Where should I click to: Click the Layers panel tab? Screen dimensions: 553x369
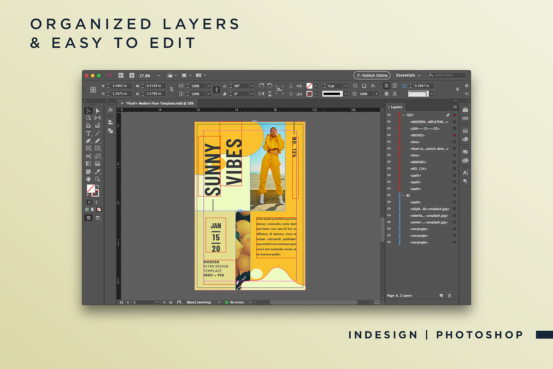396,107
